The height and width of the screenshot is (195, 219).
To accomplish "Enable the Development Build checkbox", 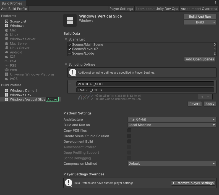I will pos(129,141).
